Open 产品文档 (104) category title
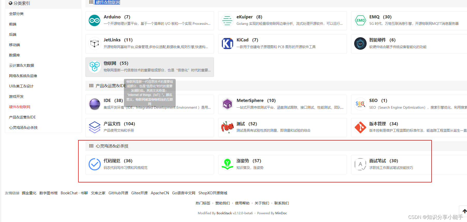 (x=119, y=124)
